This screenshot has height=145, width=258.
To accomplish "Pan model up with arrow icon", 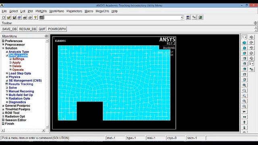I will (x=244, y=122).
